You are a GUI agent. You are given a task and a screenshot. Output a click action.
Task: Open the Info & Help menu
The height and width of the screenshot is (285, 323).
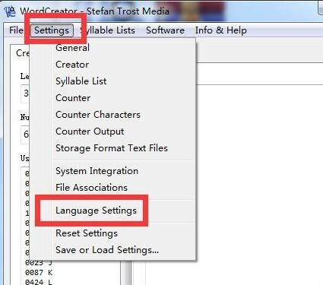point(221,30)
